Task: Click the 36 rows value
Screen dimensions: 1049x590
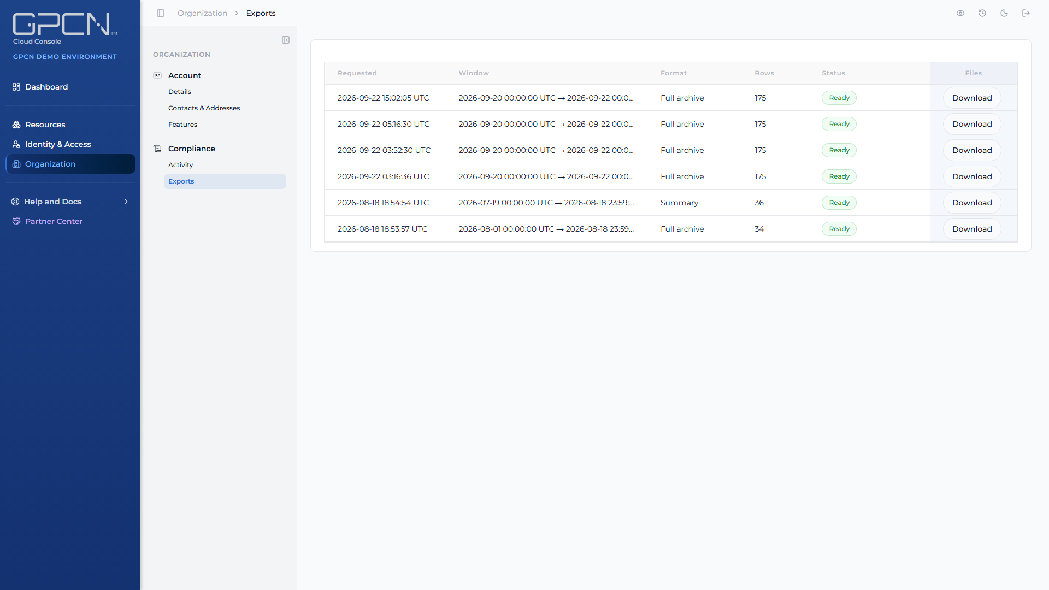Action: (x=759, y=203)
